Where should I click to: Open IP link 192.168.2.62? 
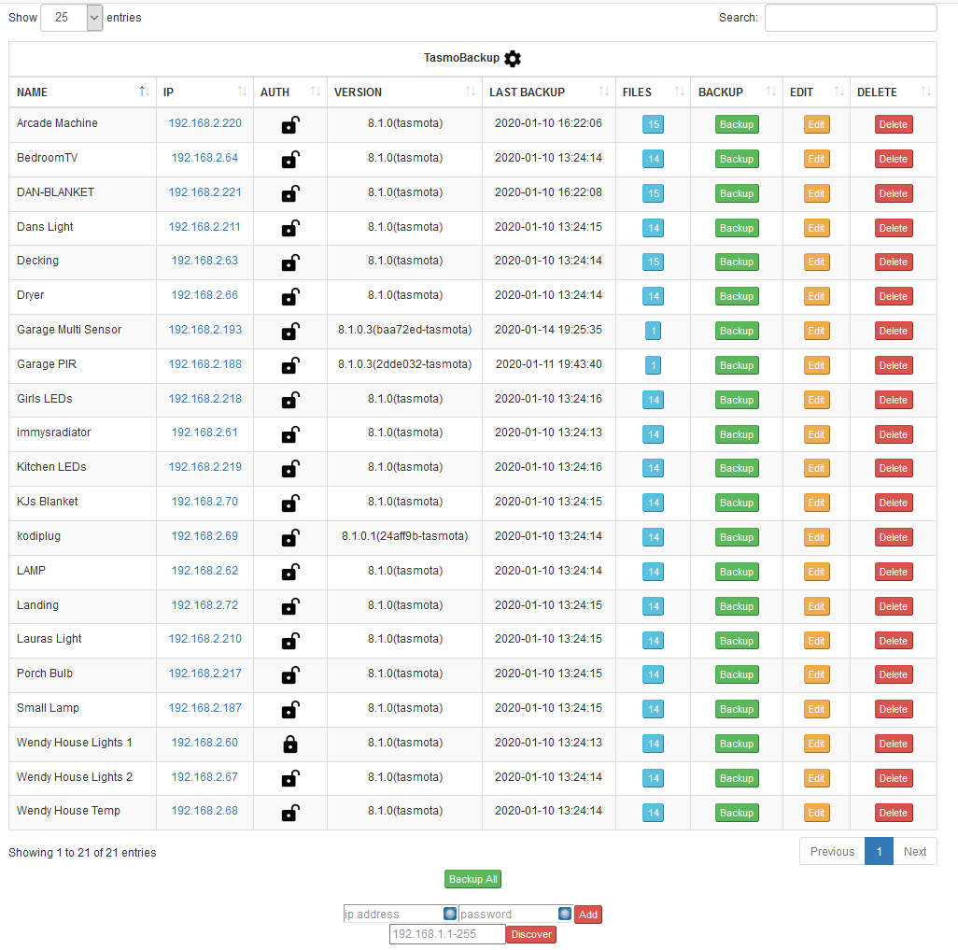[x=204, y=571]
